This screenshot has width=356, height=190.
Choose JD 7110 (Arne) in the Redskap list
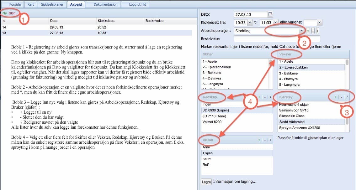coord(237,116)
